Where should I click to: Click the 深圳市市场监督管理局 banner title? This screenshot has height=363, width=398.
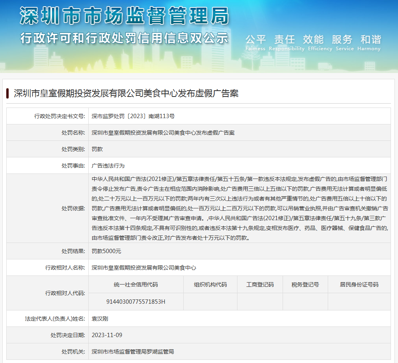pyautogui.click(x=124, y=16)
